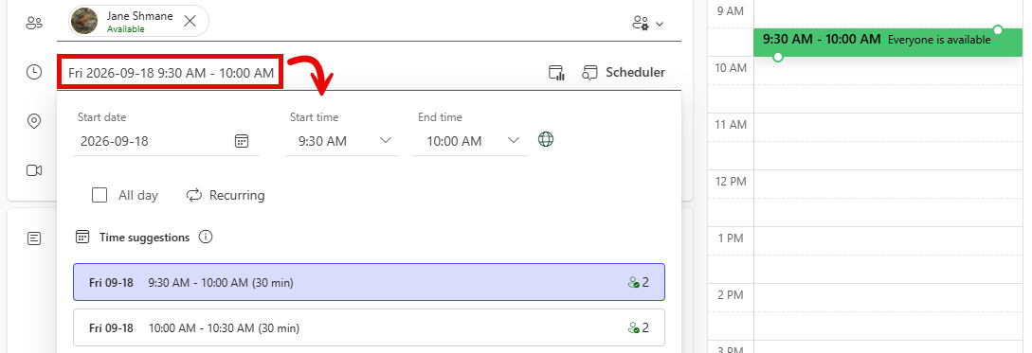Open the Start date calendar picker
The image size is (1032, 353).
[x=242, y=141]
